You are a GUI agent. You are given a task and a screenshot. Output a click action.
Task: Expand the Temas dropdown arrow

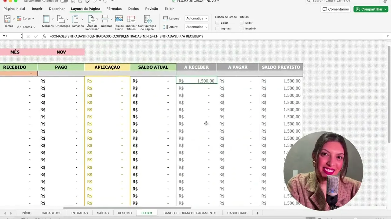point(14,19)
